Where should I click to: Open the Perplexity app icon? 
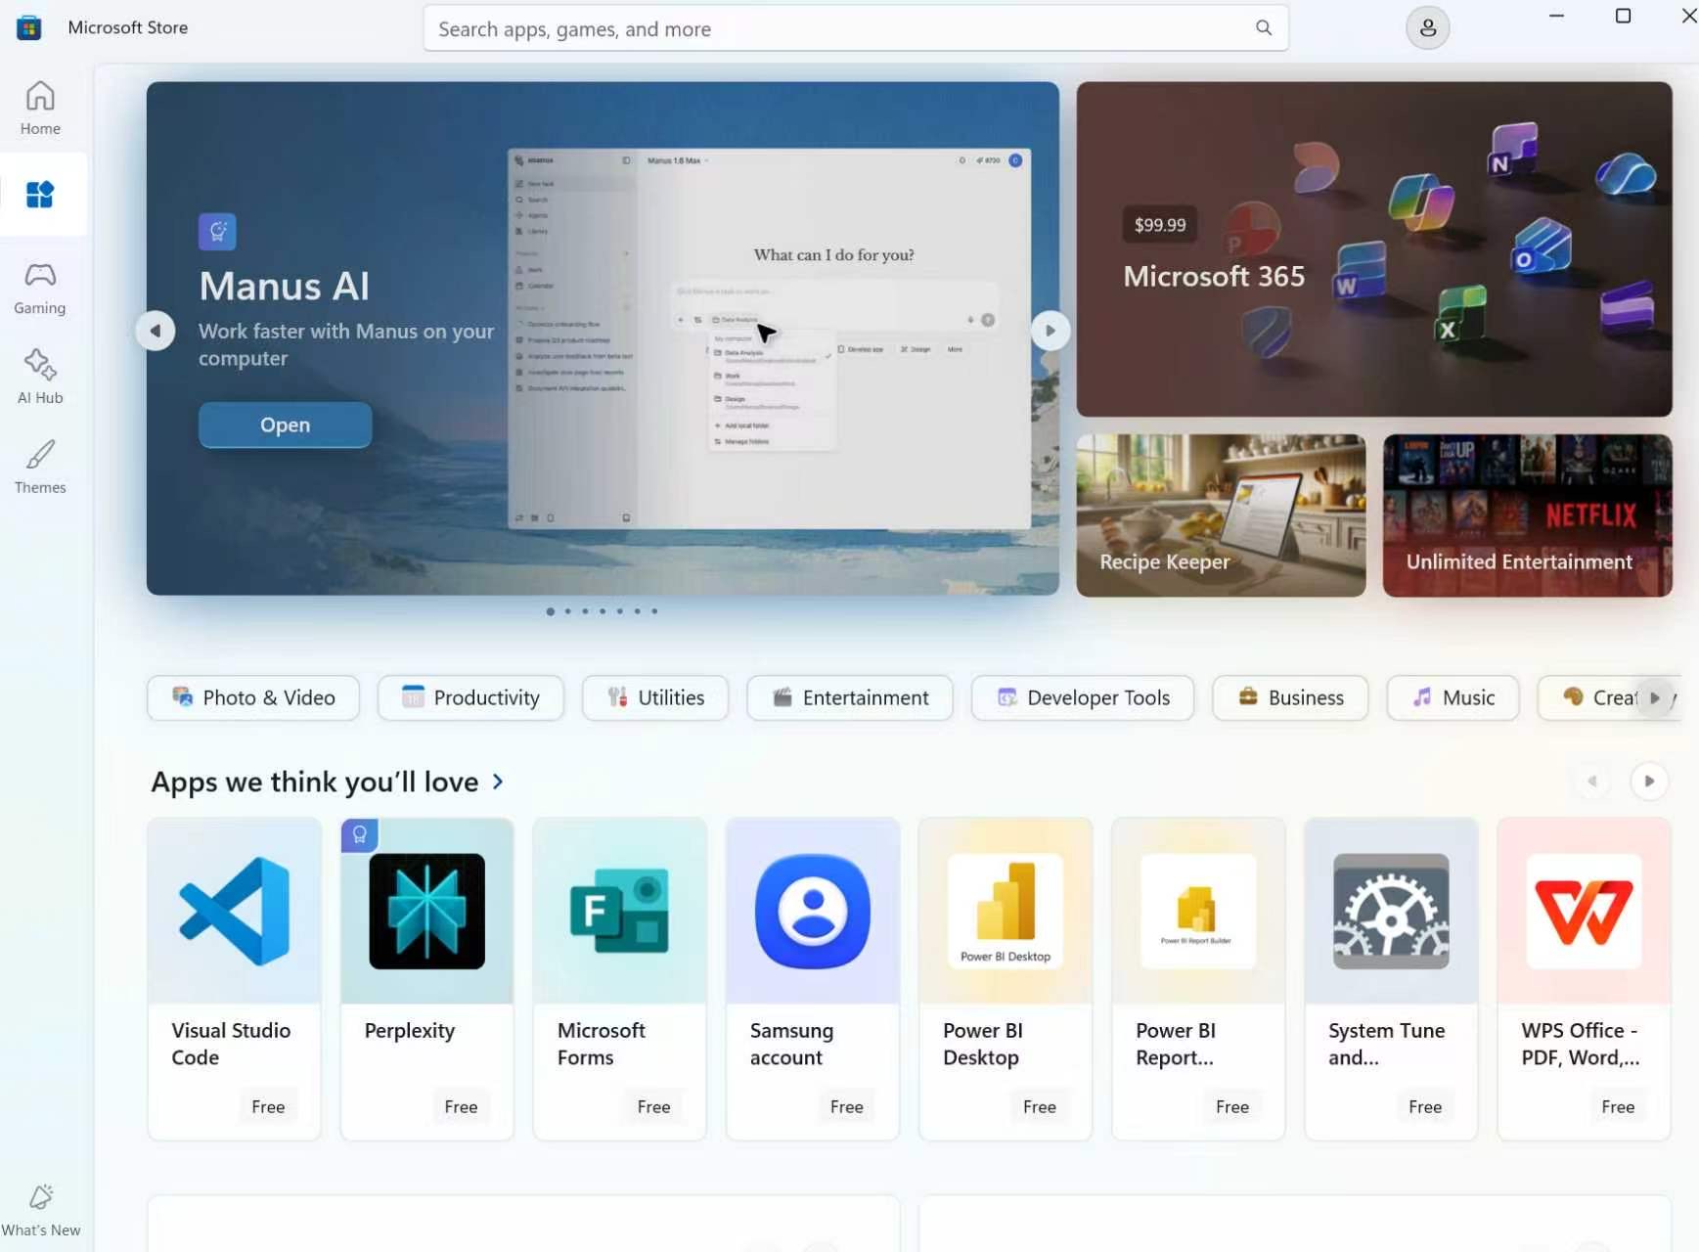[x=426, y=911]
